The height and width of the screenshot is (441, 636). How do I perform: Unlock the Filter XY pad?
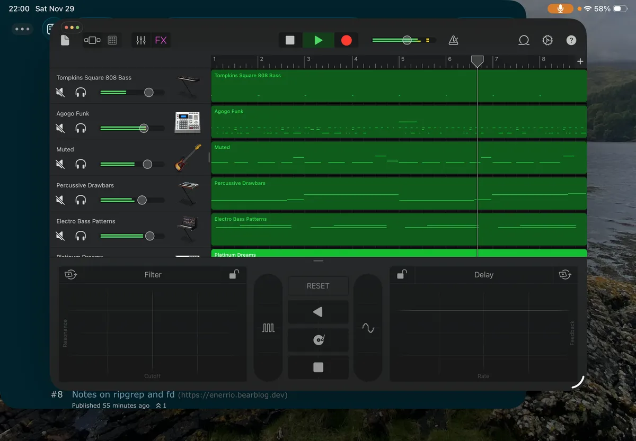(234, 274)
